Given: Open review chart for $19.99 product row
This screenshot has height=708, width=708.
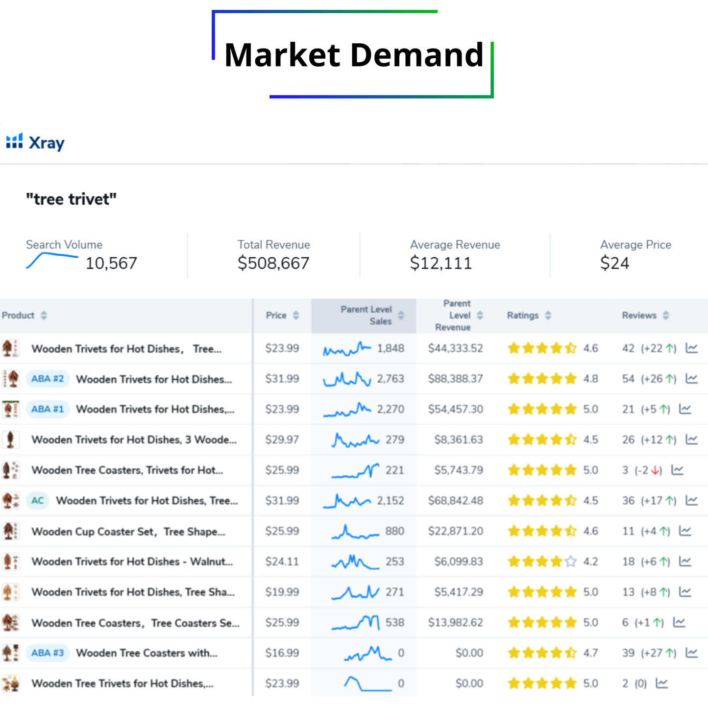Looking at the screenshot, I should click(x=685, y=592).
